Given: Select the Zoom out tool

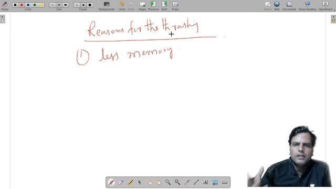Looking at the screenshot, I should 177,182.
